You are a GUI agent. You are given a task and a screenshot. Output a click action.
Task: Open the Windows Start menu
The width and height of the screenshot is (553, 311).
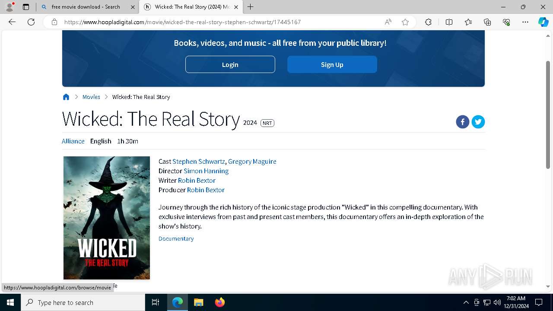coord(10,302)
